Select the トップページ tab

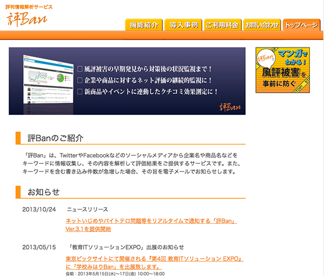[x=301, y=25]
